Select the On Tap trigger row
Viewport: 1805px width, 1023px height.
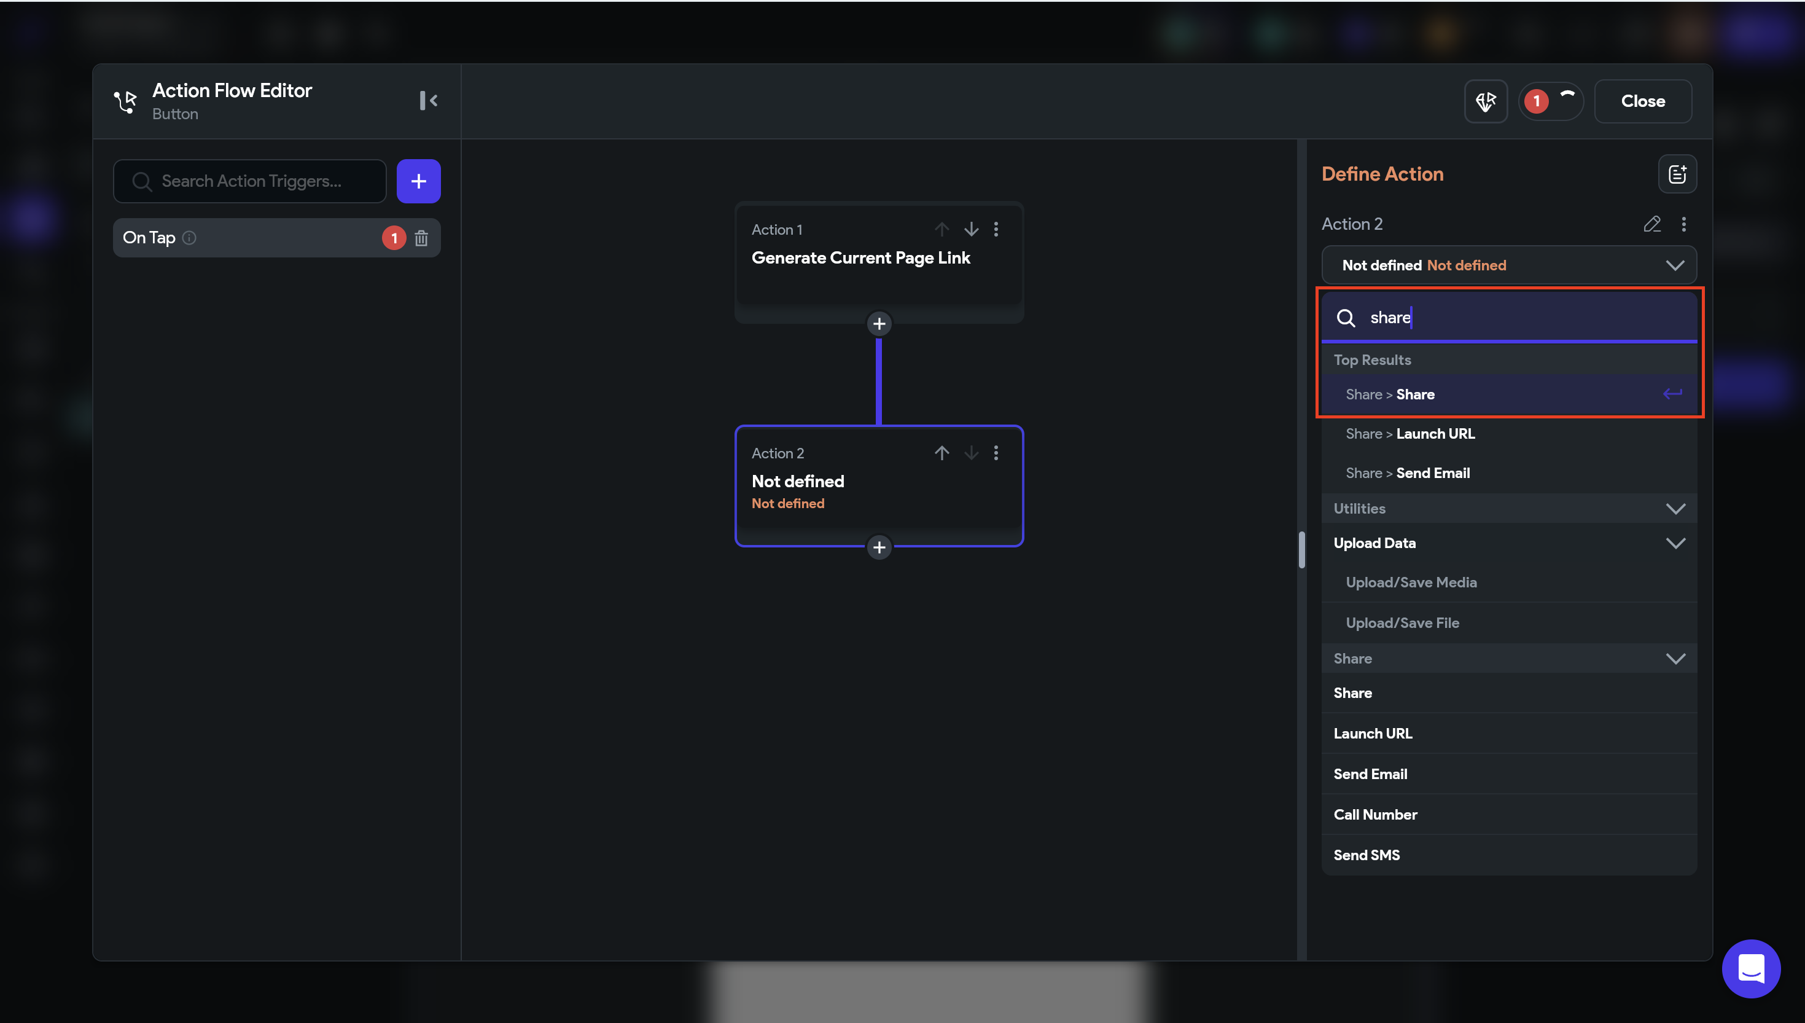[246, 238]
